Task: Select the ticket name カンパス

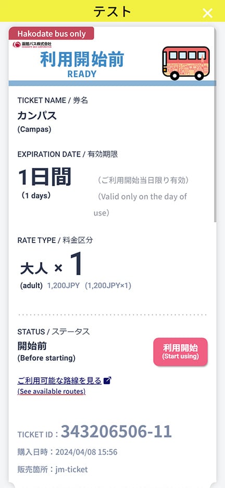Action: pyautogui.click(x=37, y=116)
